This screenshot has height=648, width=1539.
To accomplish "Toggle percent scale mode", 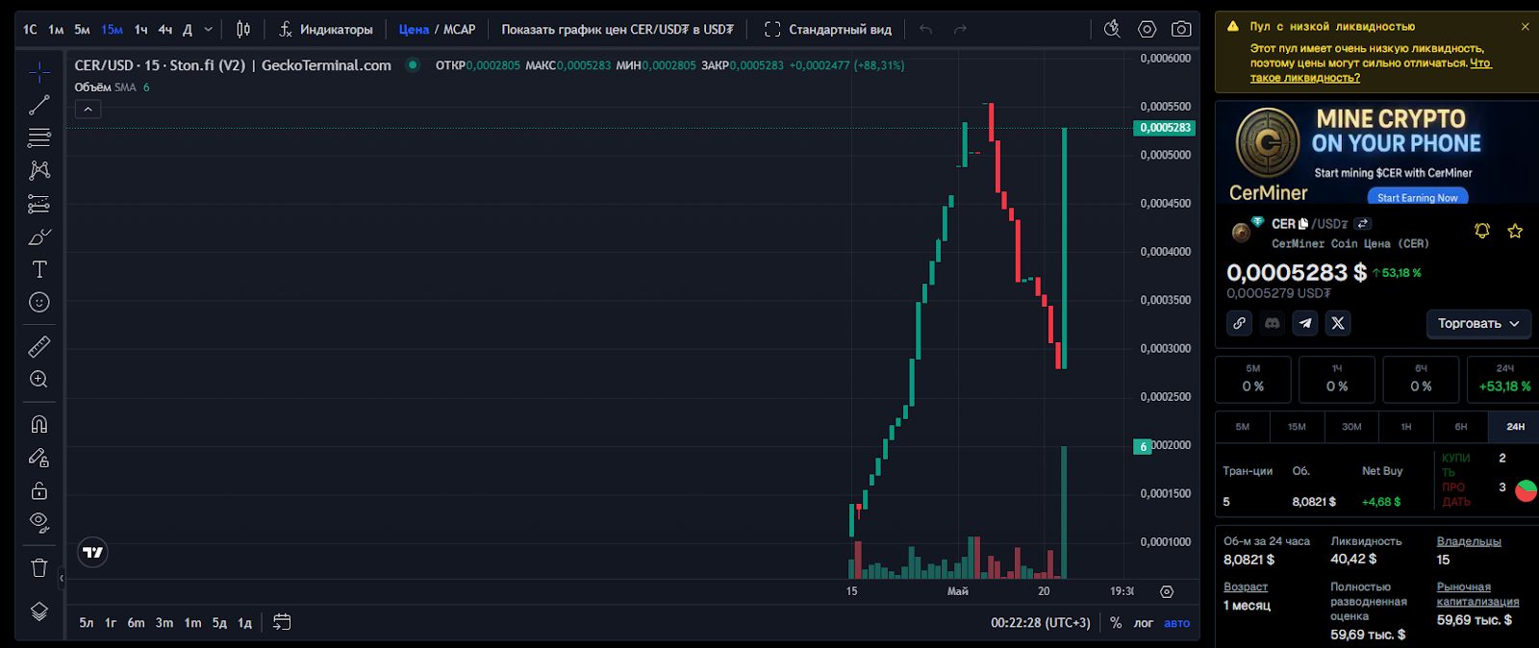I will 1116,623.
